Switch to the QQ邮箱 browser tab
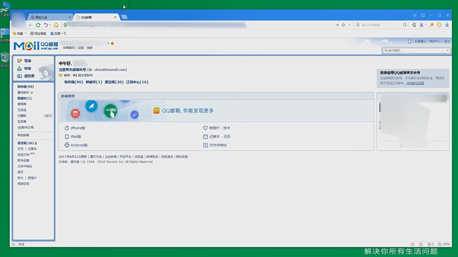 click(96, 17)
